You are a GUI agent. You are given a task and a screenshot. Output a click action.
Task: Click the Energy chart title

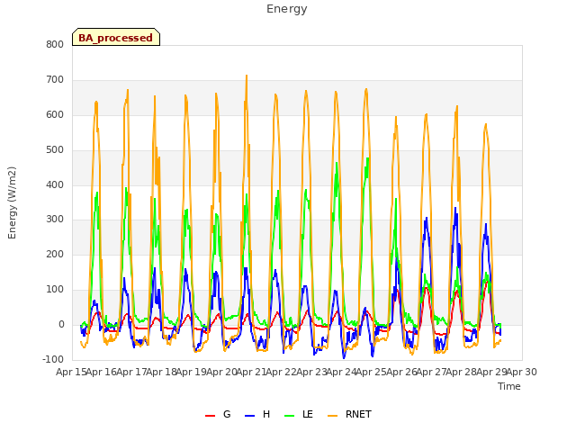tap(286, 9)
